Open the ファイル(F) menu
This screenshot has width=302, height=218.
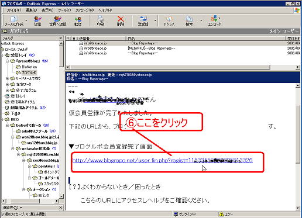pos(13,11)
